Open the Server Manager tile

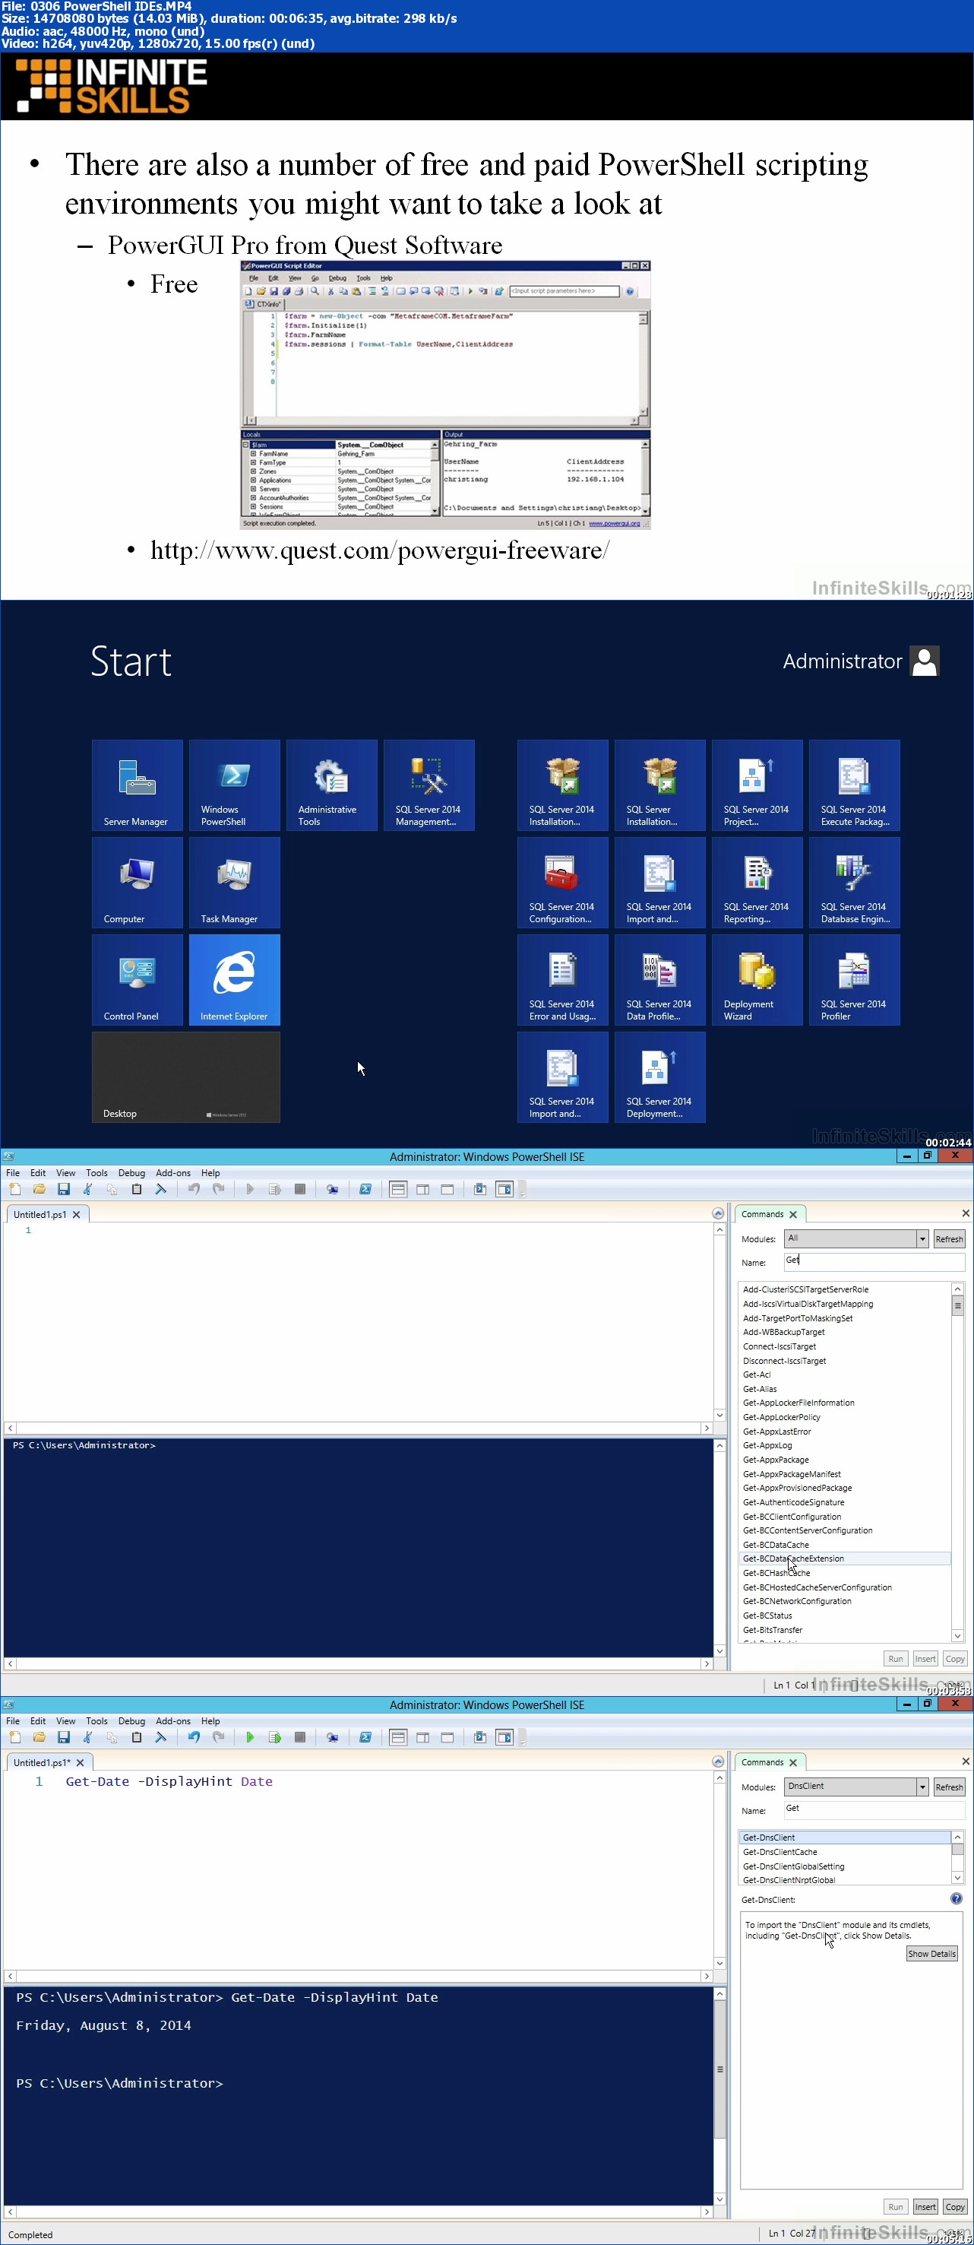(x=137, y=785)
